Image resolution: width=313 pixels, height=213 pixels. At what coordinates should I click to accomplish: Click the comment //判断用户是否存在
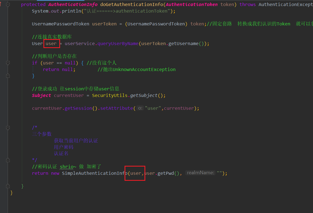tap(54, 56)
